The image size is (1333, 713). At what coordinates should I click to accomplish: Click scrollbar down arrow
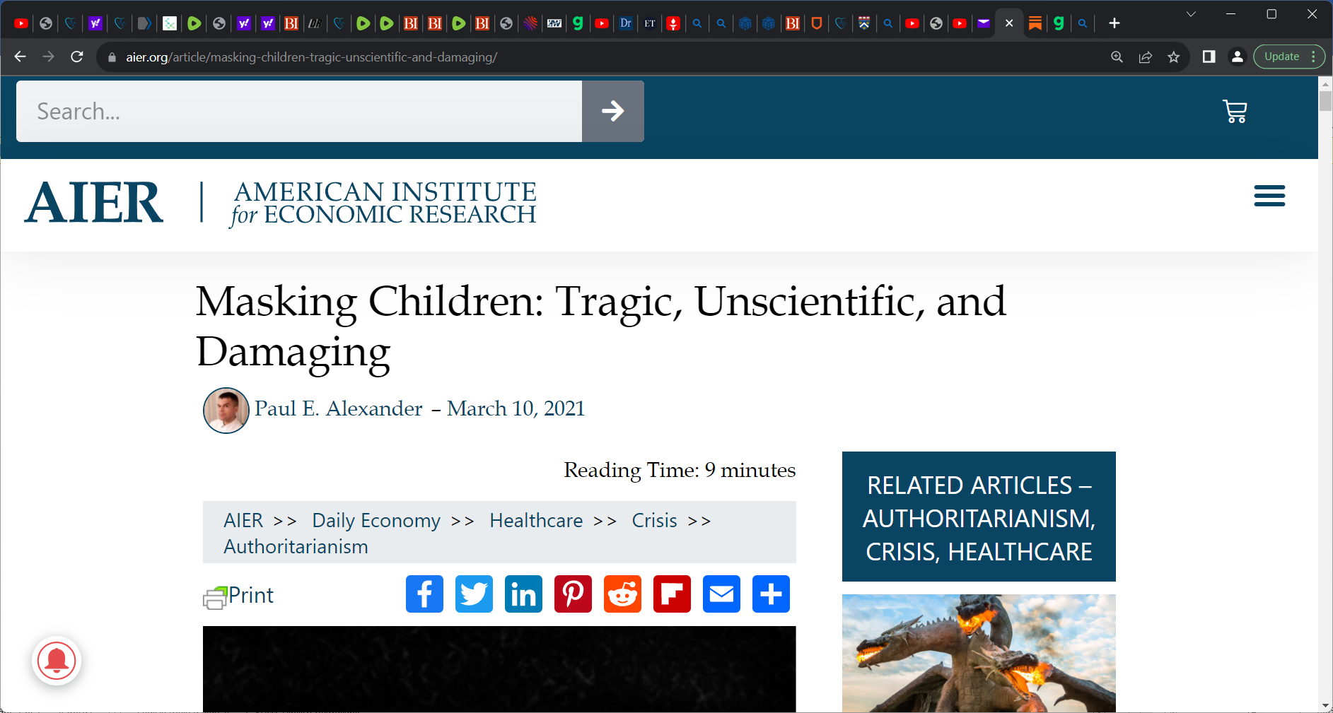pyautogui.click(x=1325, y=705)
